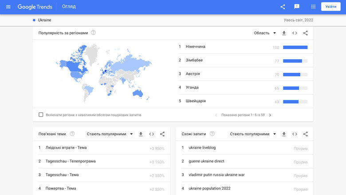
Task: Open the guerre ukraine direct query
Action: (206, 161)
